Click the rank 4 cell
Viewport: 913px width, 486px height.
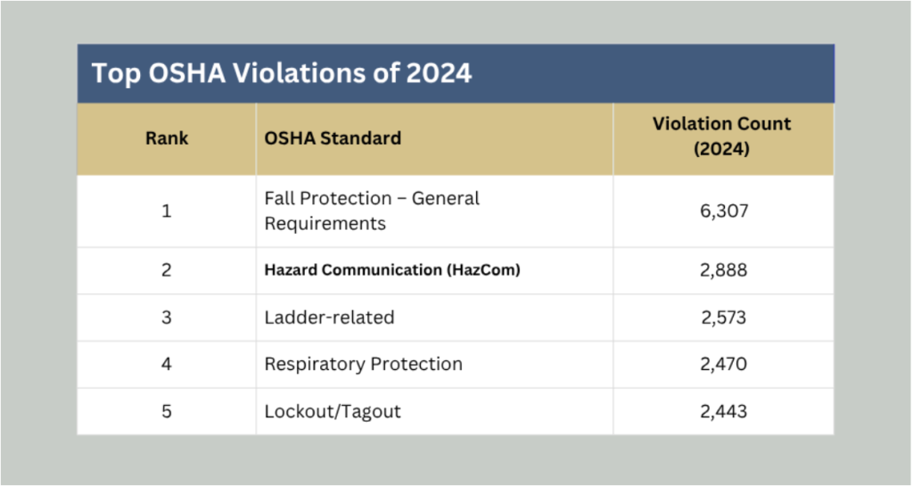(167, 365)
